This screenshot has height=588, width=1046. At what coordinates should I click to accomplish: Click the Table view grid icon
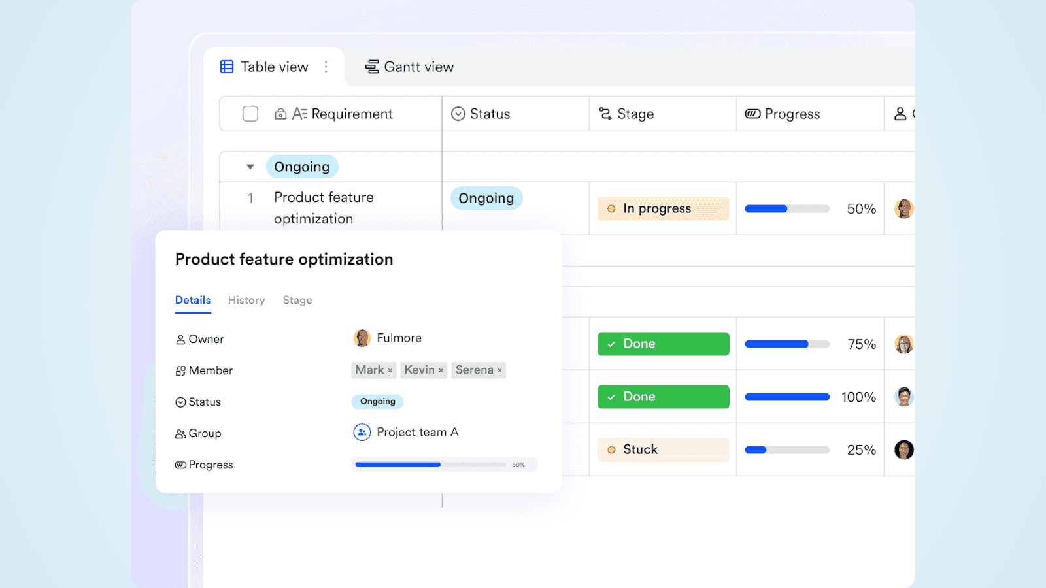(x=226, y=66)
